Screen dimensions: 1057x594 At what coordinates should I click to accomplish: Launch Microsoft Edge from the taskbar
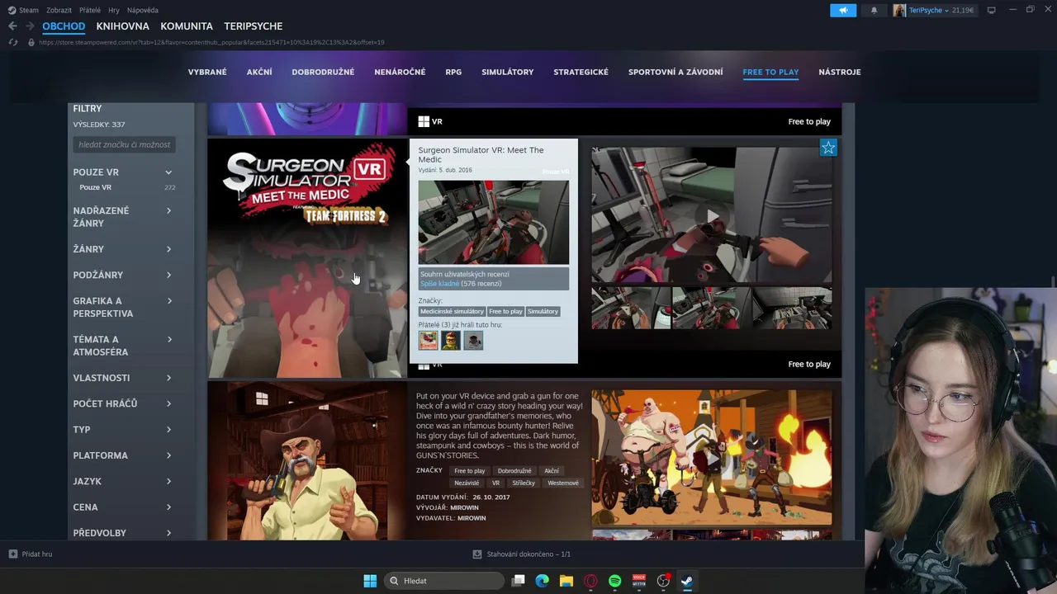coord(543,581)
